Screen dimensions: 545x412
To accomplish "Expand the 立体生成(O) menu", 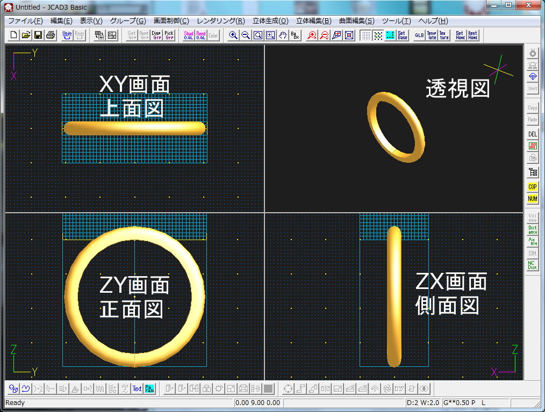I will pyautogui.click(x=270, y=21).
